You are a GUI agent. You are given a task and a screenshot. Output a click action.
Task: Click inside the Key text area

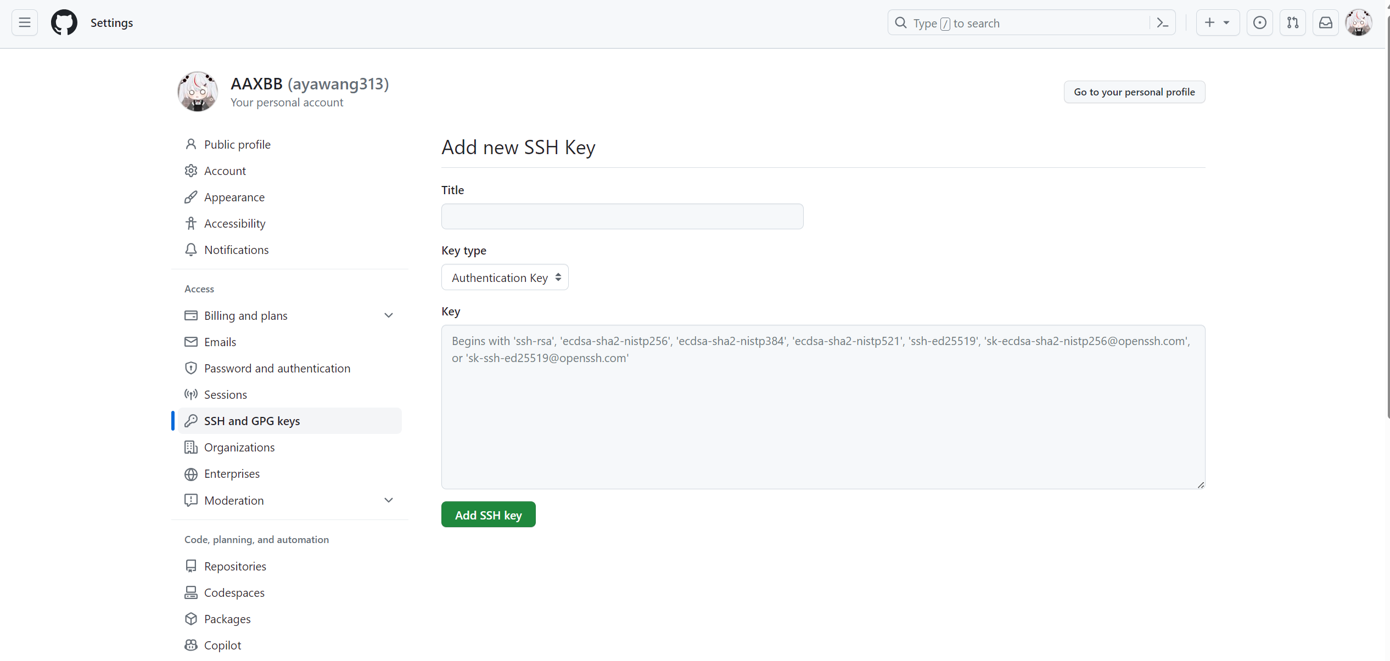[822, 417]
